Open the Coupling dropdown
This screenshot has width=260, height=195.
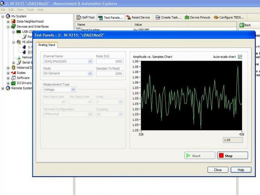coord(120,114)
